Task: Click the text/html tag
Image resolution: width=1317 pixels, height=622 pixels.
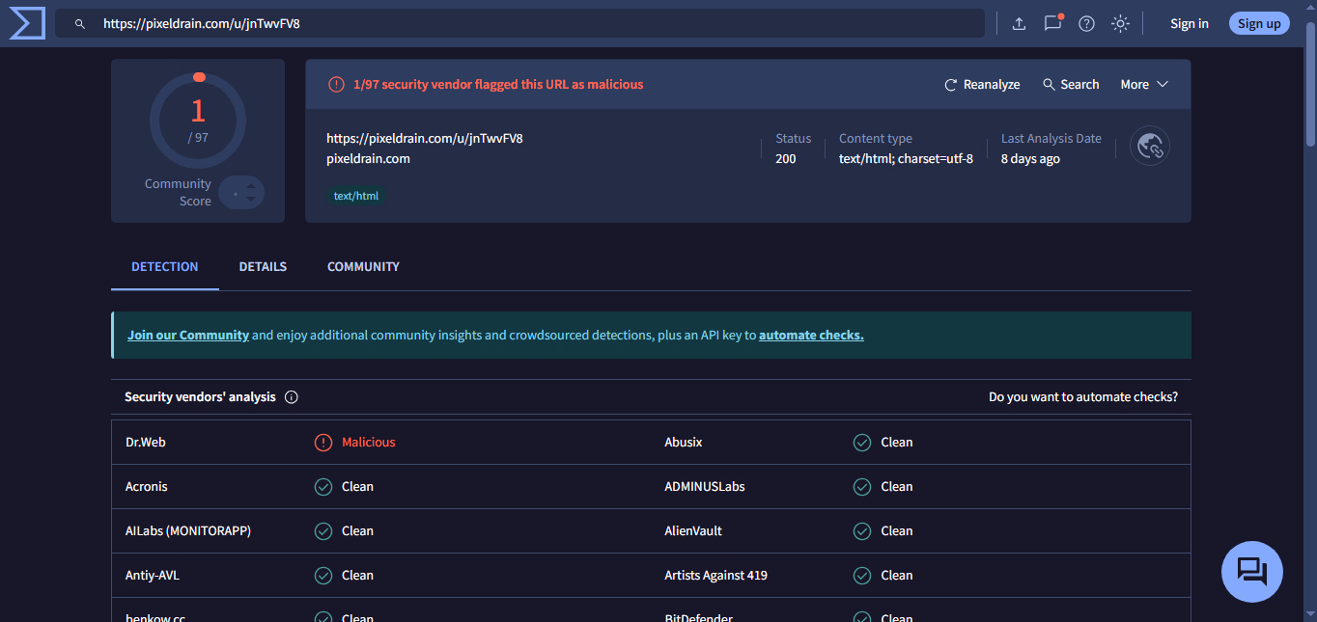Action: tap(356, 196)
